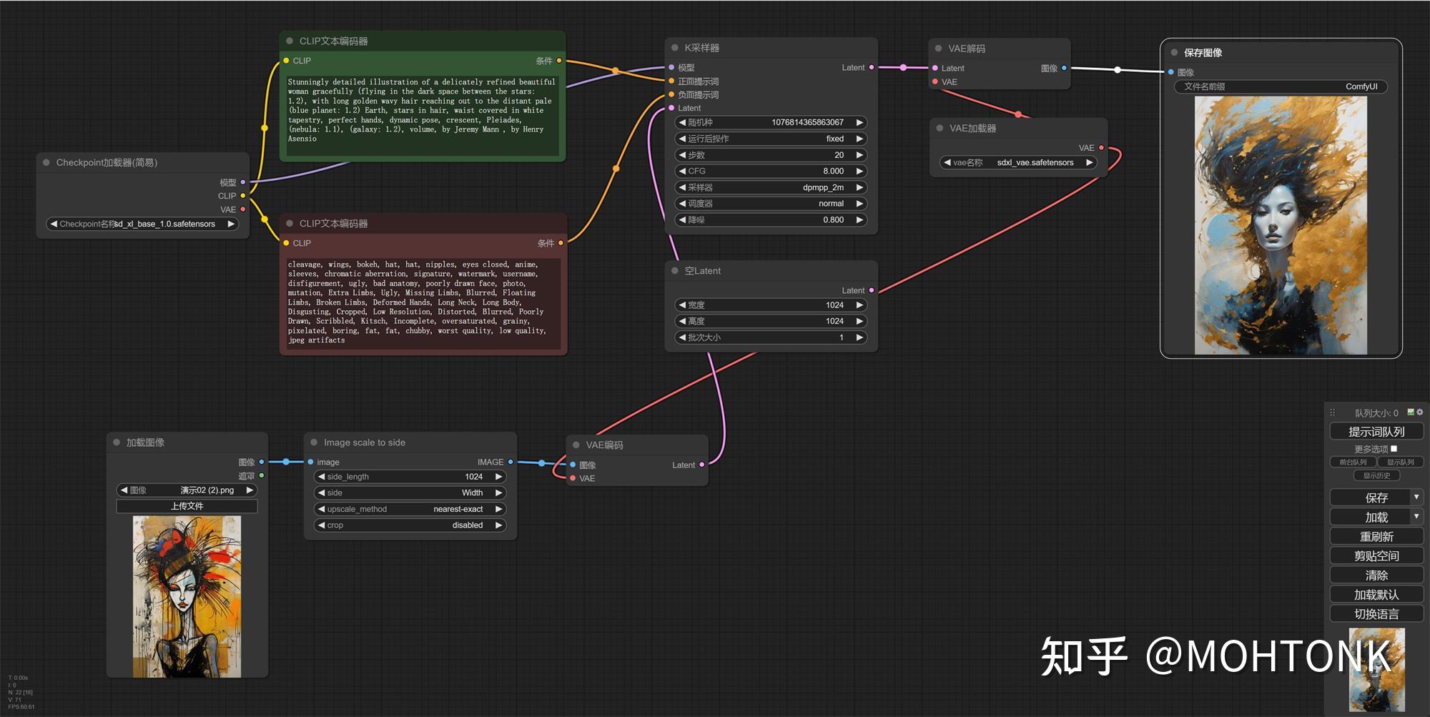1430x717 pixels.
Task: Select the 前台队列 tab
Action: coord(1353,462)
